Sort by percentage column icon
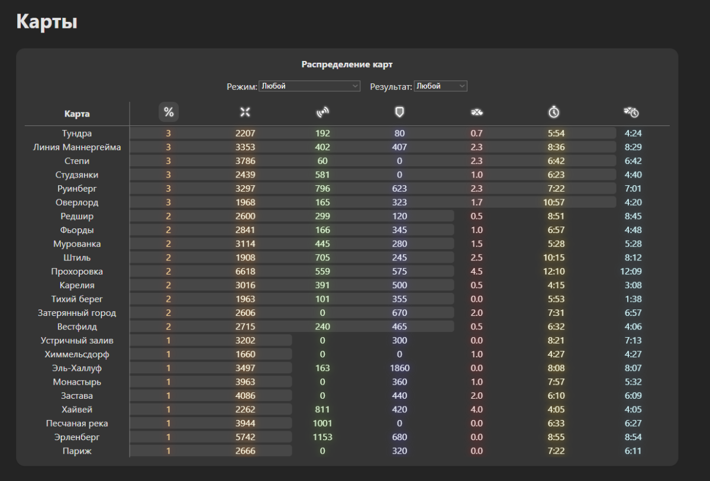Viewport: 710px width, 481px height. tap(169, 112)
